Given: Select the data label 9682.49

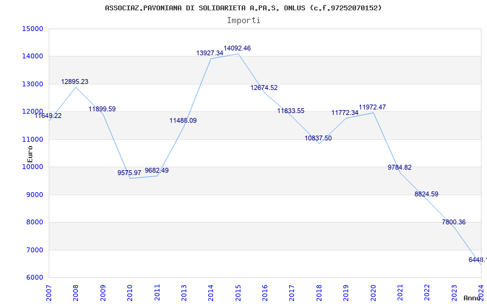Looking at the screenshot, I should 156,170.
